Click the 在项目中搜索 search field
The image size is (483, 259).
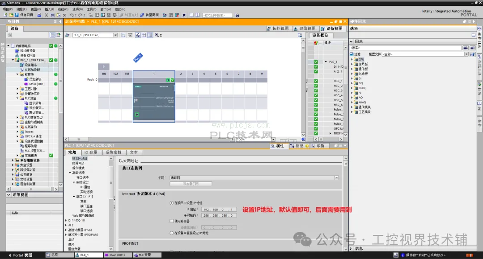coord(217,15)
